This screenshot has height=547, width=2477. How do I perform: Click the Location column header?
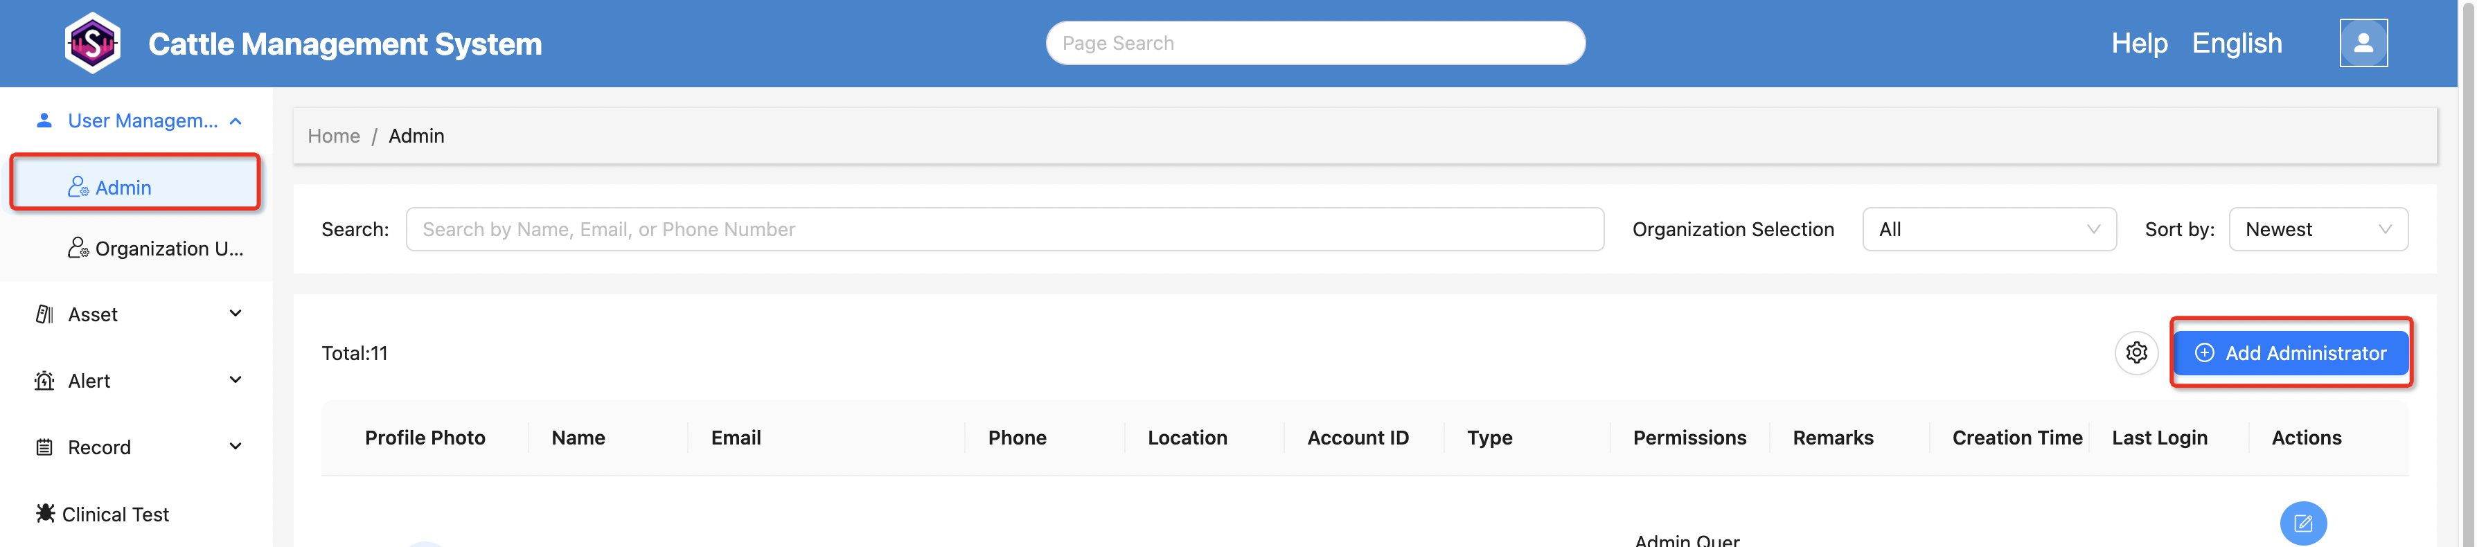1187,438
